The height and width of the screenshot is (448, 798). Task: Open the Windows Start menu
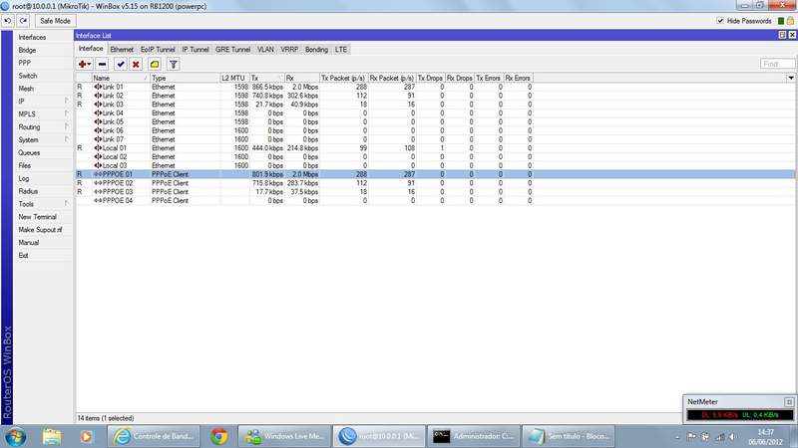[x=15, y=436]
